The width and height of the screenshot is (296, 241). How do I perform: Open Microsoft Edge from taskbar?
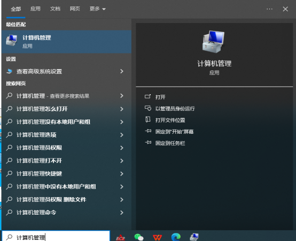(x=176, y=237)
